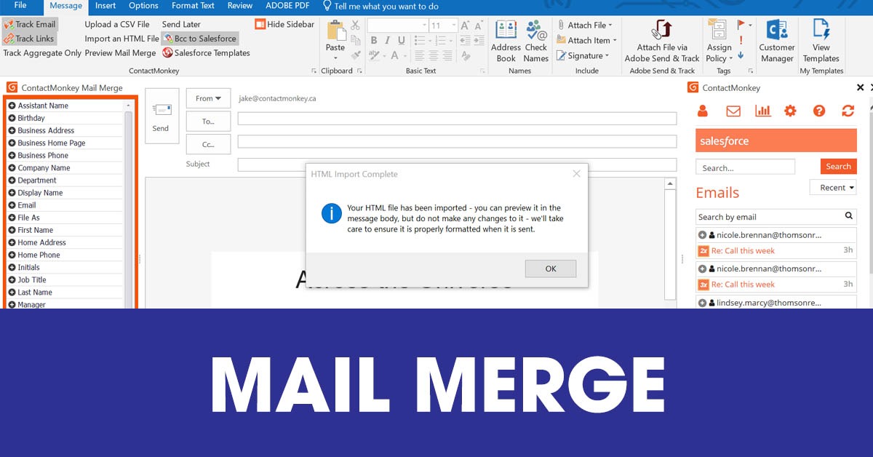Enable Track Aggregate Only
Screen dimensions: 873x457
(42, 52)
